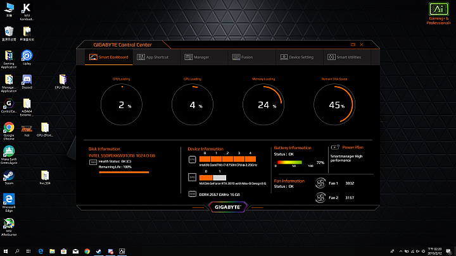Click the Fan 1 speed value 3032
Viewport: 456px width, 256px height.
[x=350, y=183]
